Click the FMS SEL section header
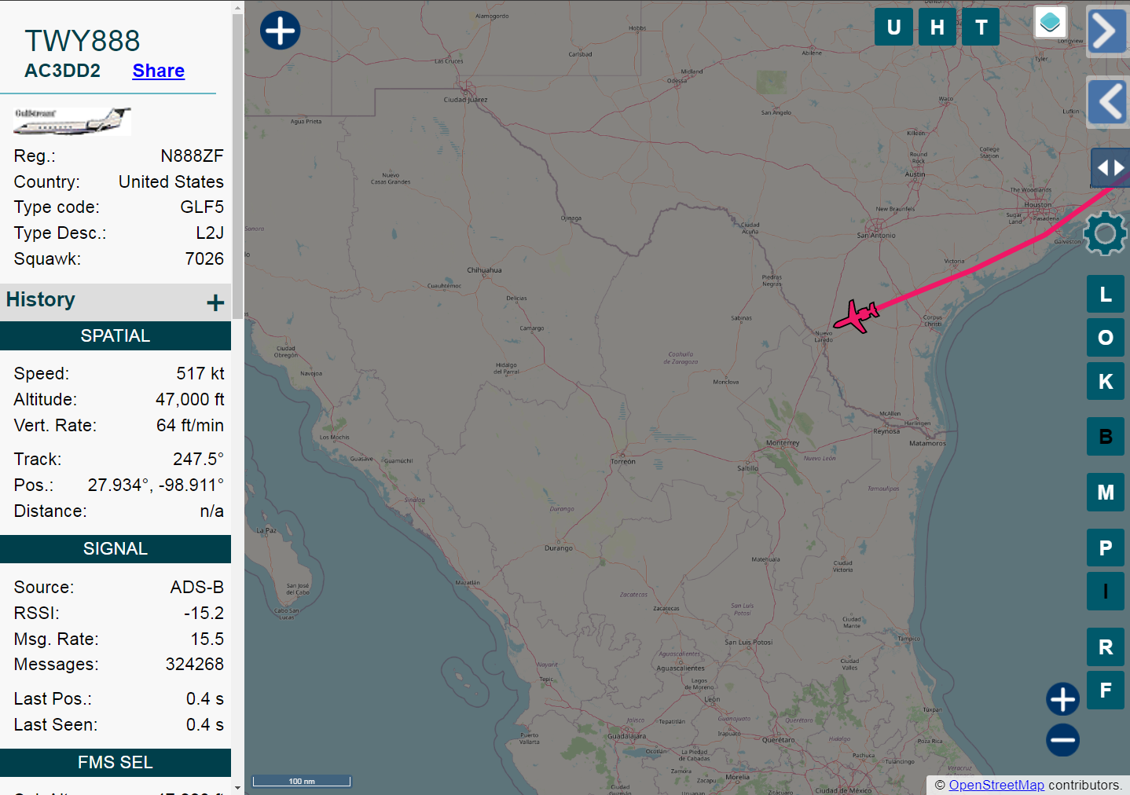This screenshot has height=795, width=1130. 116,763
